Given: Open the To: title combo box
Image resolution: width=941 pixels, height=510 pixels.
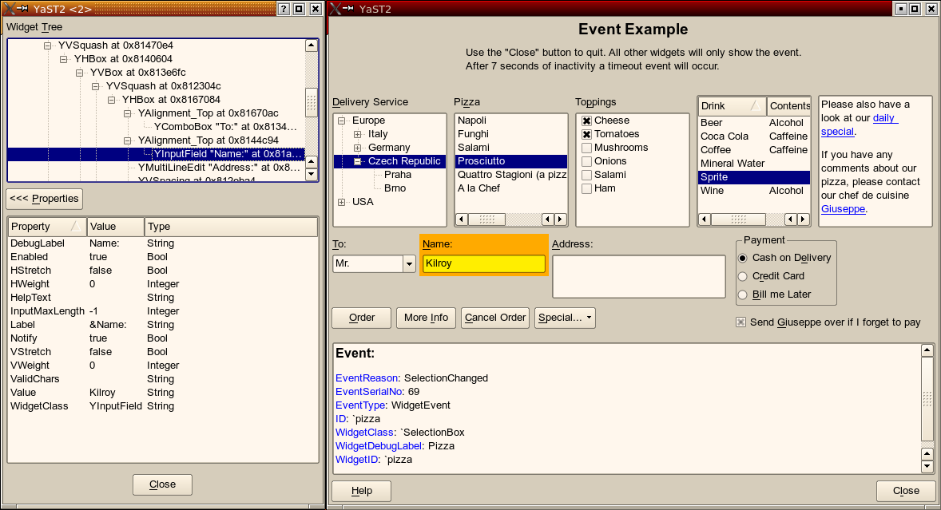Looking at the screenshot, I should click(x=409, y=263).
